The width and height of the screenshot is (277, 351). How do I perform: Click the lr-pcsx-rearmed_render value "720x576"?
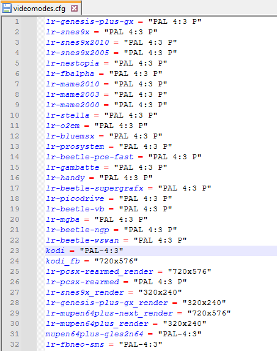(x=190, y=271)
